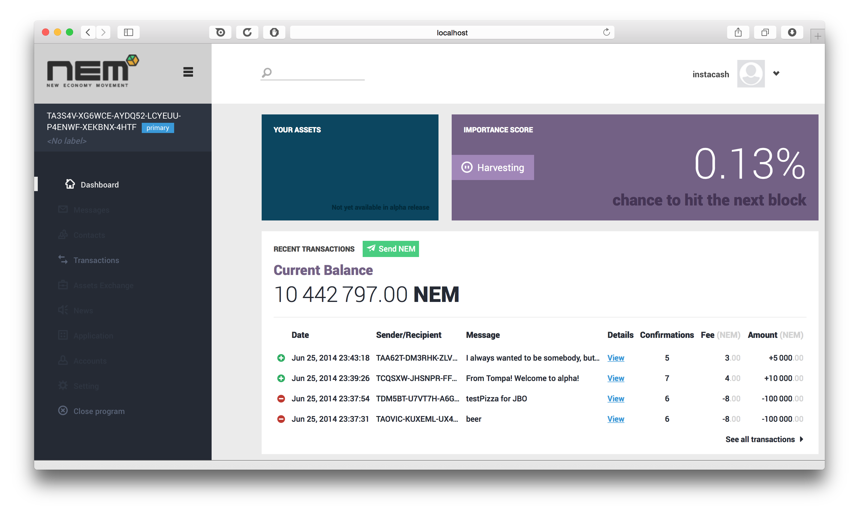Click green plus icon on the 23:39:26 row
This screenshot has height=517, width=859.
(x=281, y=378)
